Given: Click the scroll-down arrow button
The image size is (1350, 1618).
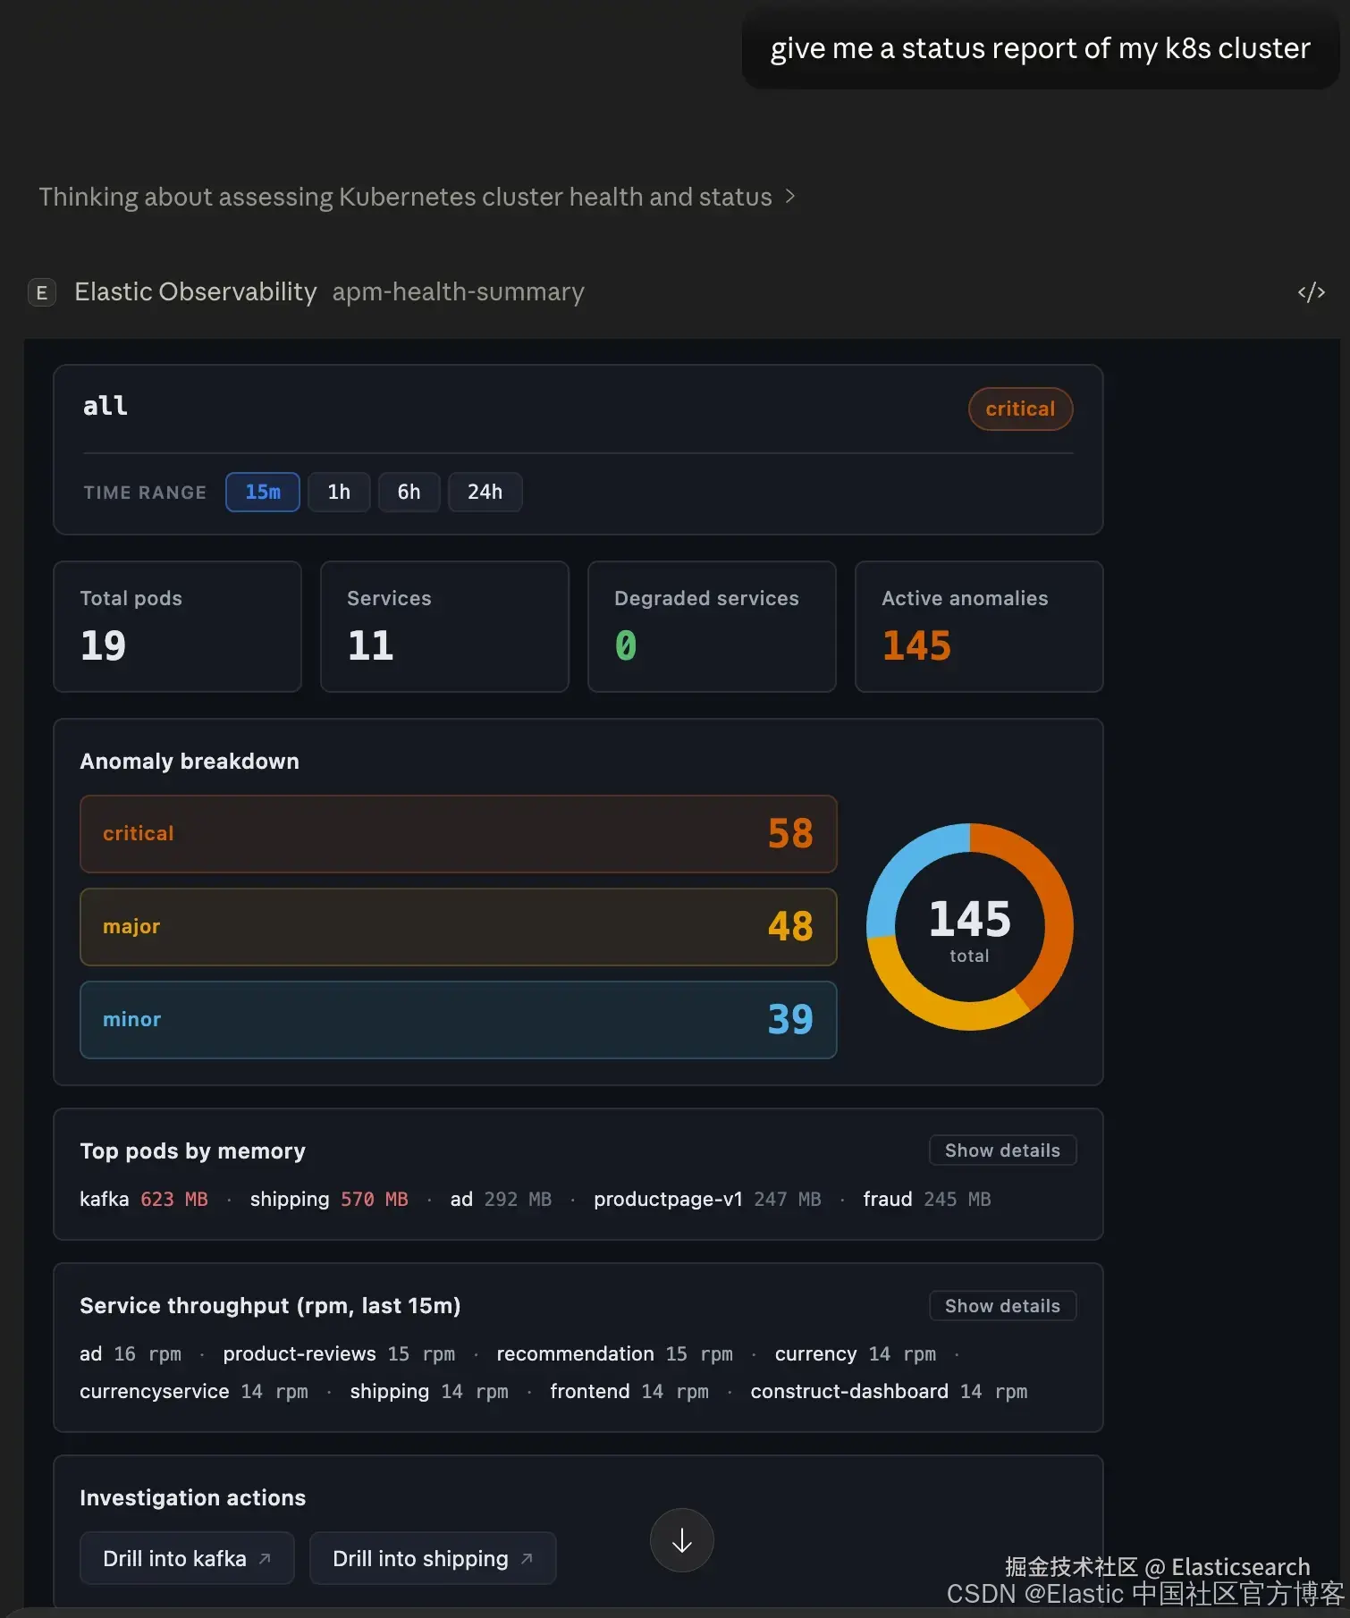Looking at the screenshot, I should pyautogui.click(x=681, y=1539).
